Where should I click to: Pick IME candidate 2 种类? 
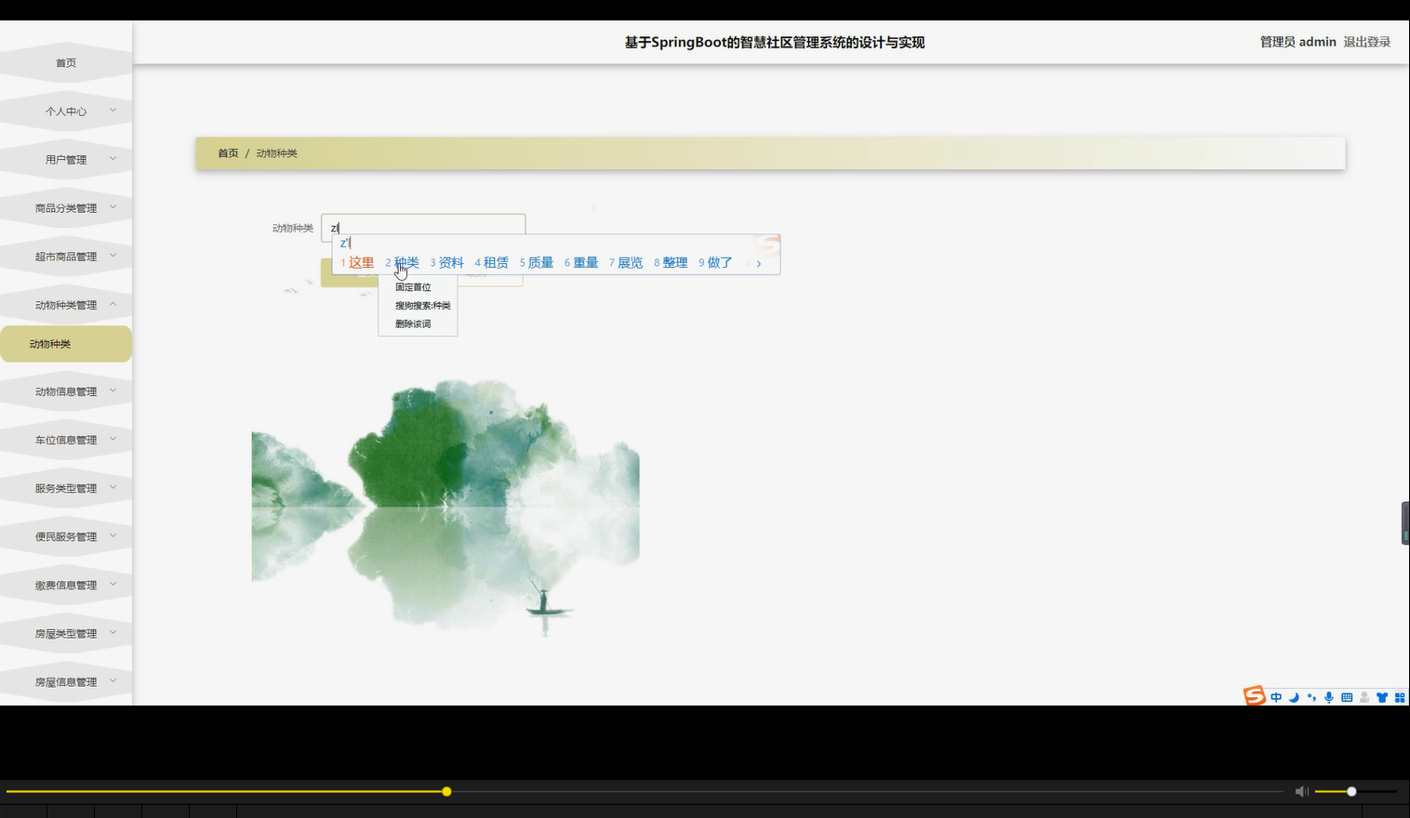click(403, 263)
